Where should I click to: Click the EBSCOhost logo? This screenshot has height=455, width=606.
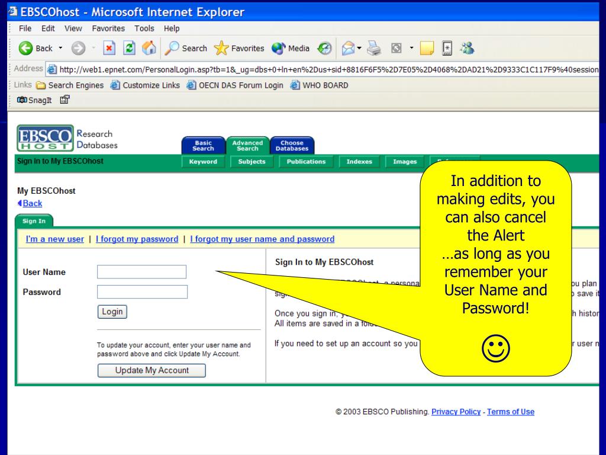45,138
